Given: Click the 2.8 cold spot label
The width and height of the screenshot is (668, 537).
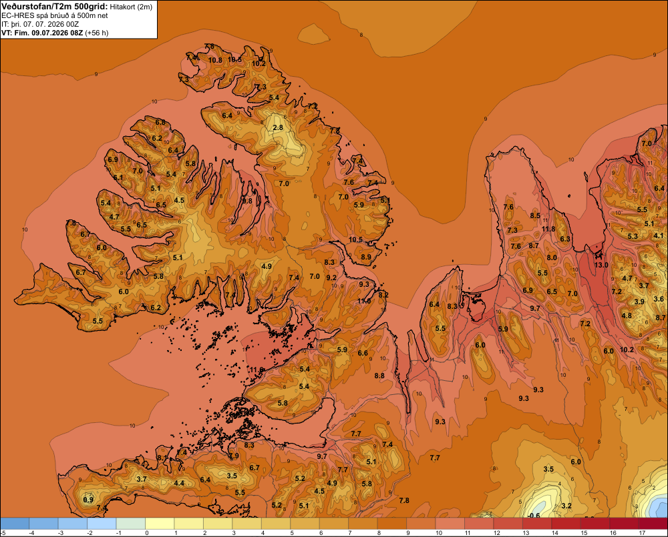Looking at the screenshot, I should tap(278, 127).
